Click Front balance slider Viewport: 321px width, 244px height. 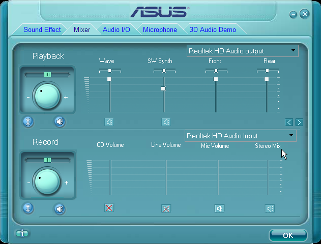(216, 71)
